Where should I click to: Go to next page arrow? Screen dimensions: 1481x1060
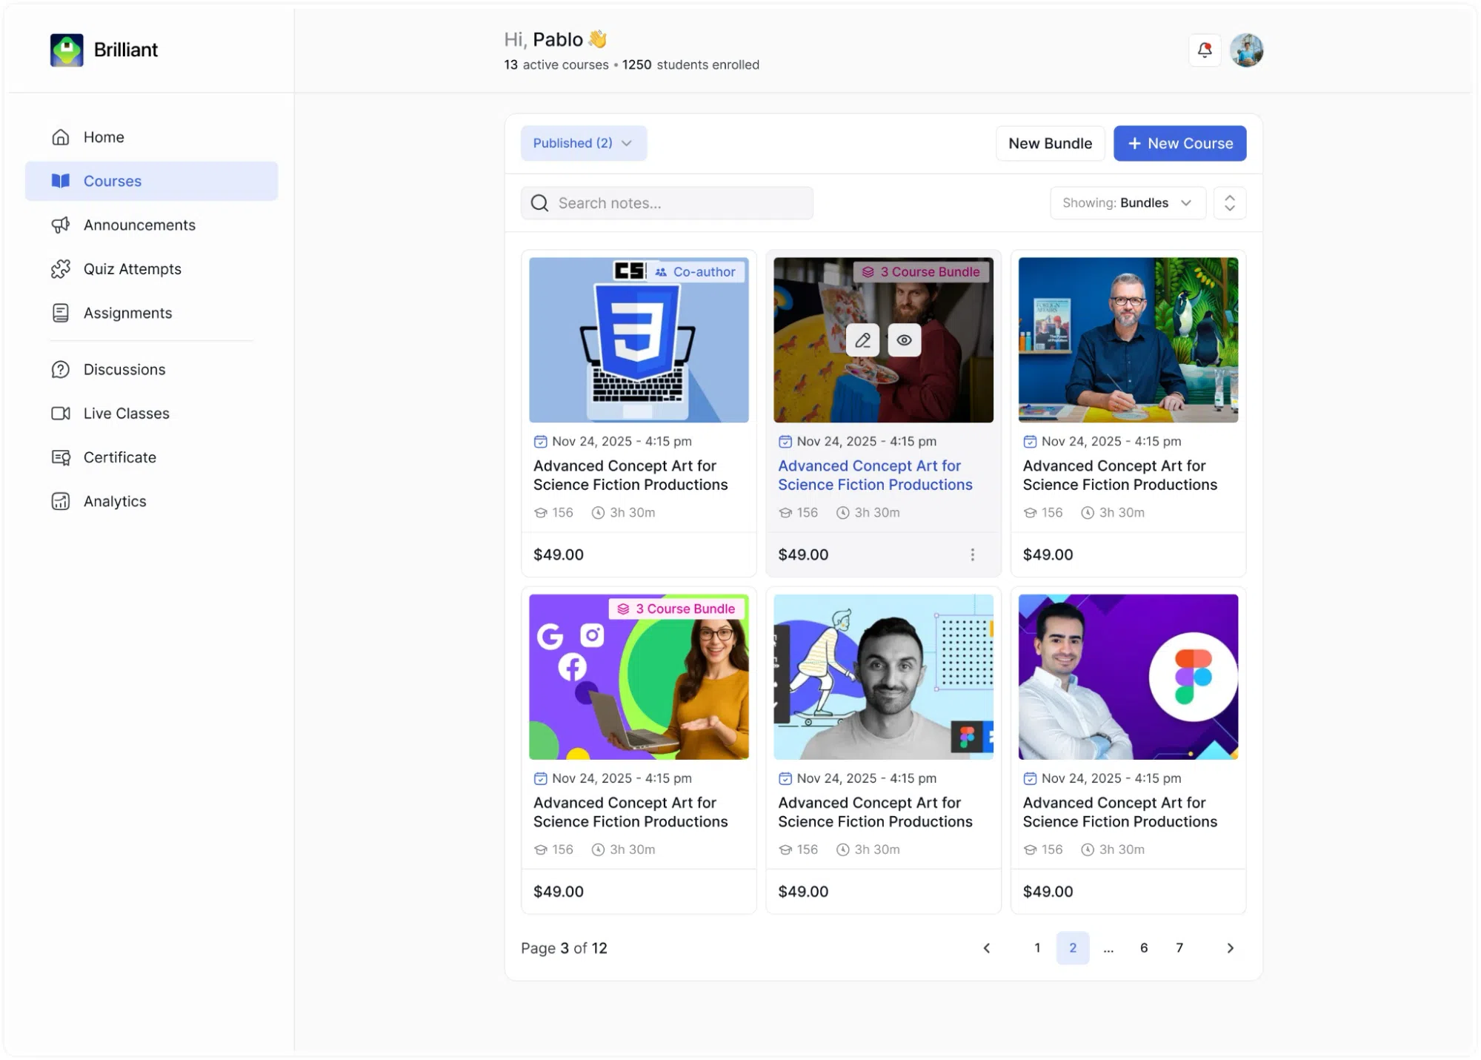click(1230, 948)
